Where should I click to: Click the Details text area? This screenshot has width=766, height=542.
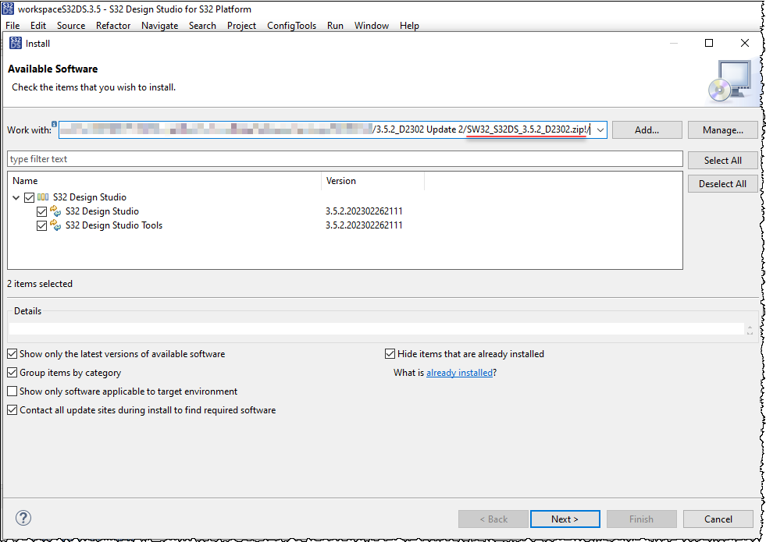click(376, 328)
